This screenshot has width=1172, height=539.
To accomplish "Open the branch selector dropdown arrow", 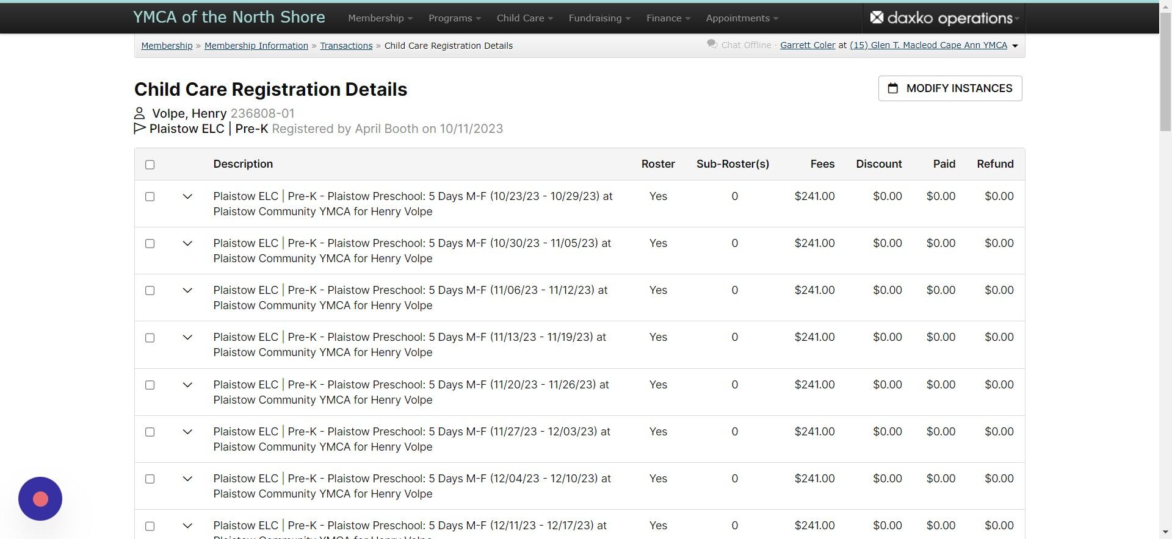I will [x=1015, y=46].
